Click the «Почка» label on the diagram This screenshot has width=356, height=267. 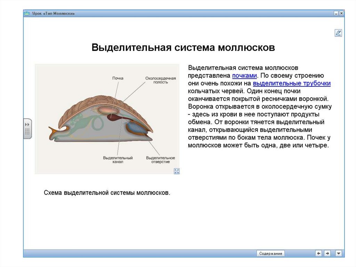pos(118,78)
